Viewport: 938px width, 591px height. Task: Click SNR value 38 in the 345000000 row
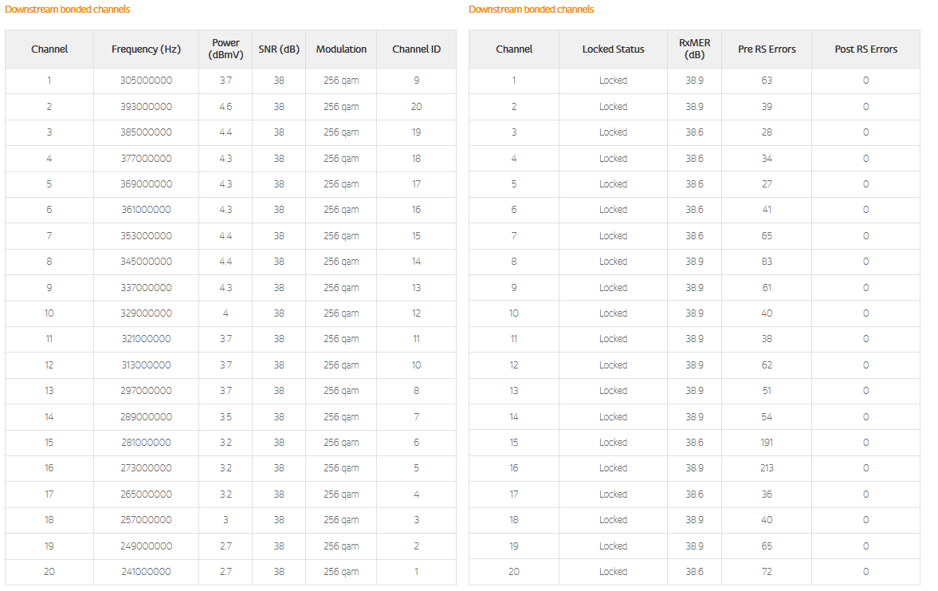click(x=279, y=262)
